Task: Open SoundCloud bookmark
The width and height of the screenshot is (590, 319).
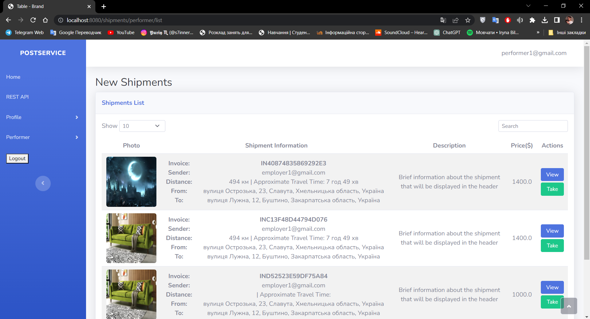Action: coord(401,33)
